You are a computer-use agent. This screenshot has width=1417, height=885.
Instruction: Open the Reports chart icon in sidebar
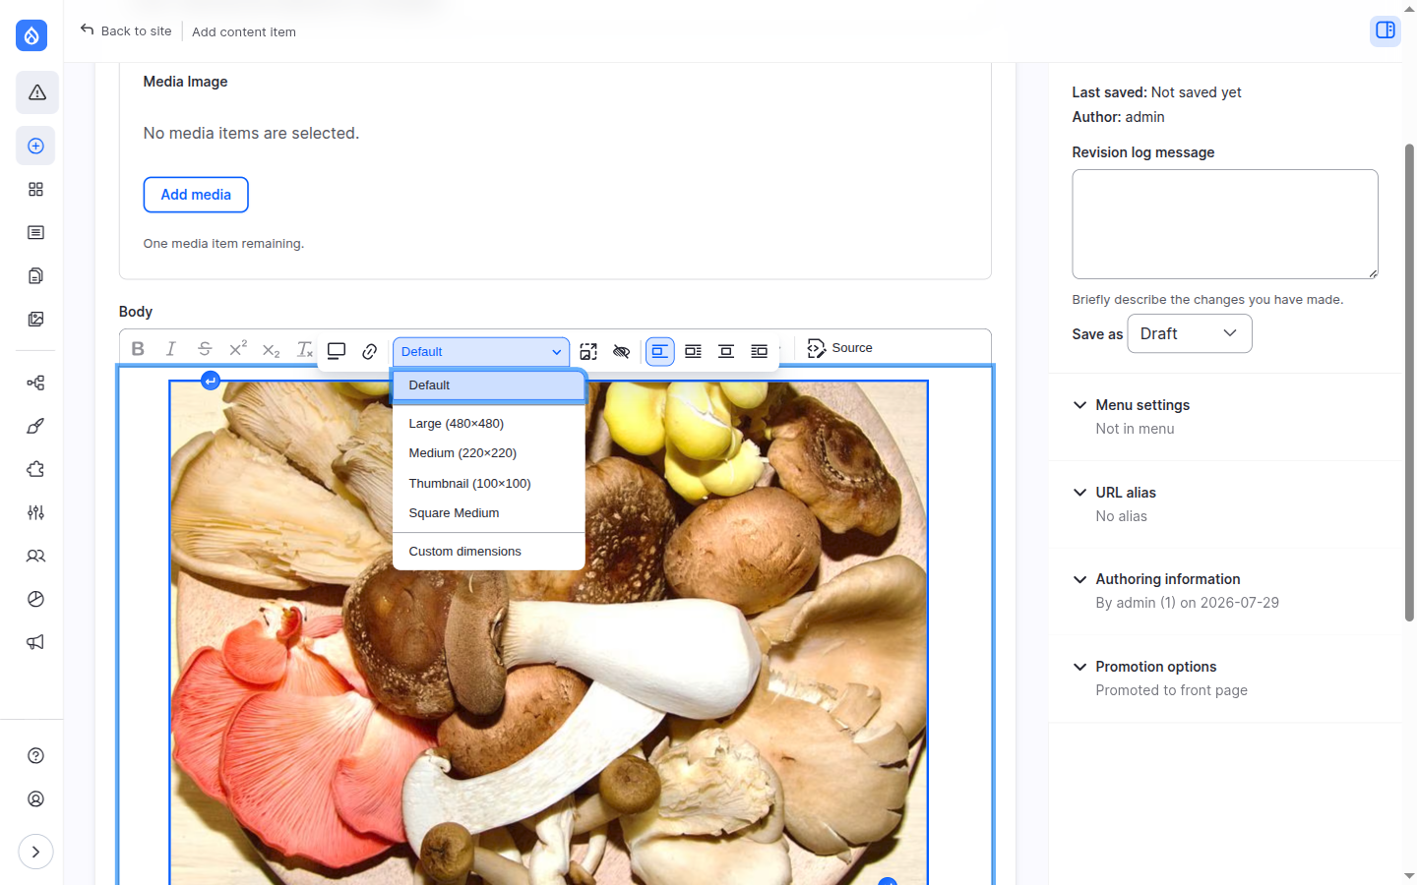click(36, 599)
